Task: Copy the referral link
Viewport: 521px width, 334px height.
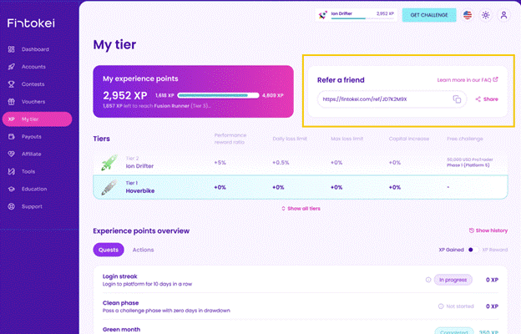Action: click(x=457, y=99)
